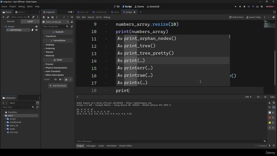Image resolution: width=277 pixels, height=156 pixels.
Task: Switch to the AssetLib workspace
Action: click(153, 6)
